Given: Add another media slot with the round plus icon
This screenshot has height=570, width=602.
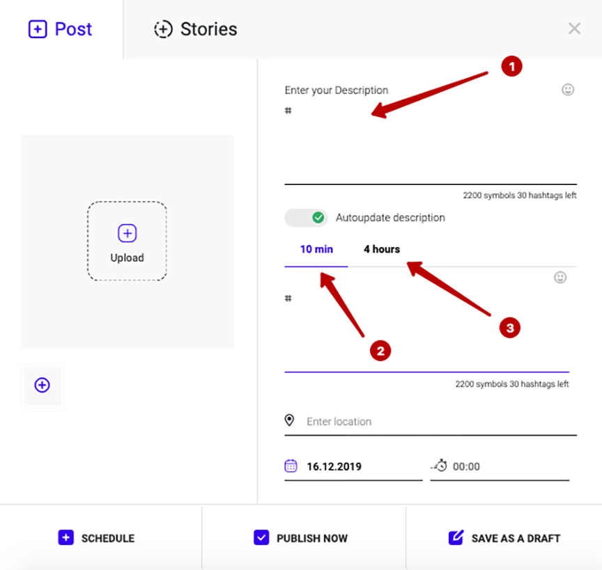Looking at the screenshot, I should (x=43, y=385).
